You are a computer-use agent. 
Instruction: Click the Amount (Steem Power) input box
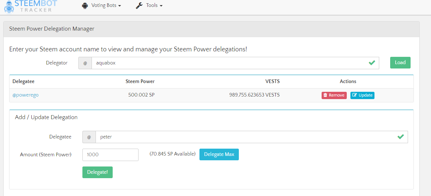point(110,155)
